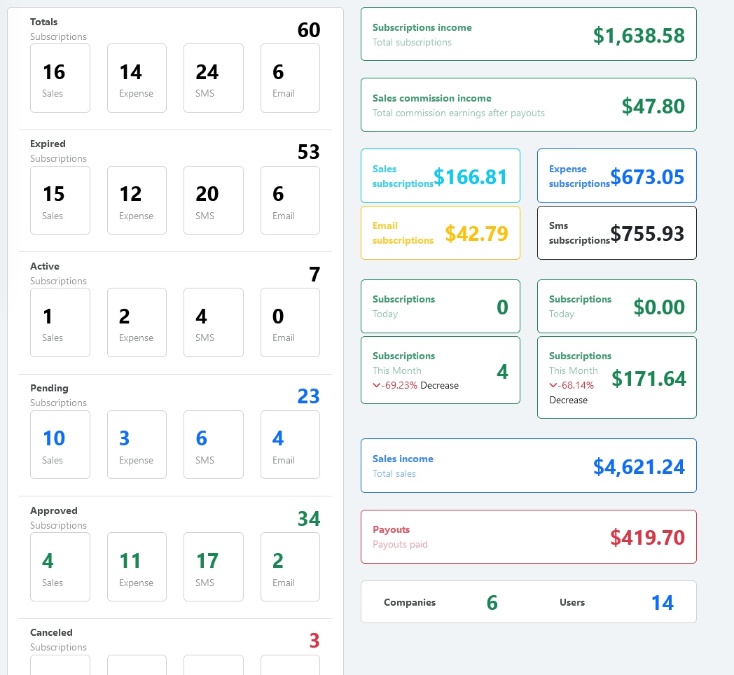
Task: Select the Expense subscriptions $673.05 card
Action: coord(616,176)
